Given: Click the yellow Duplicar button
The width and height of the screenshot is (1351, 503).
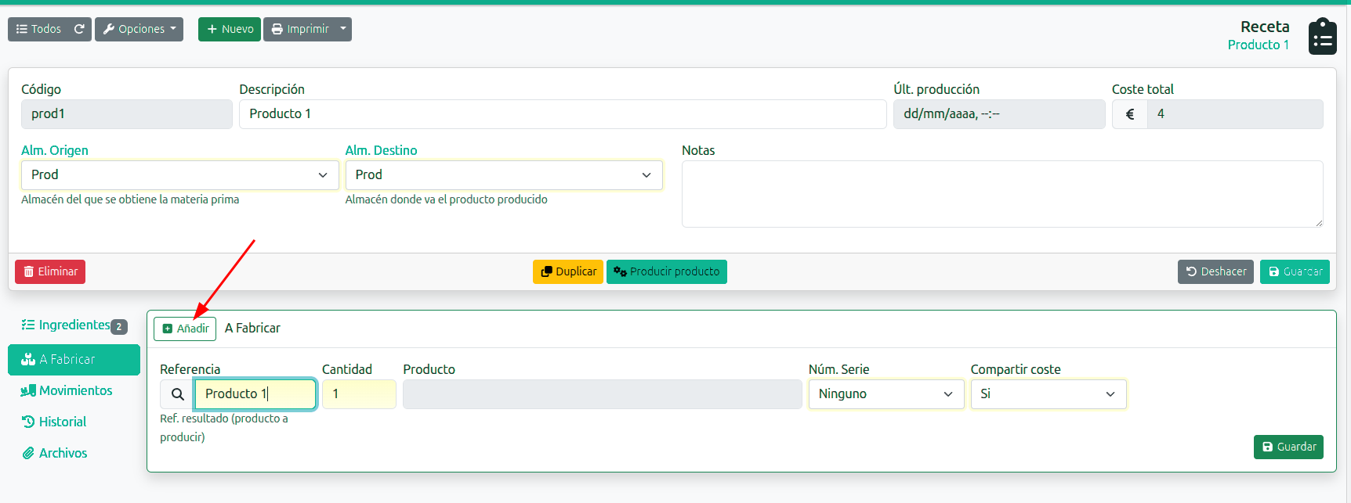Looking at the screenshot, I should (x=568, y=271).
